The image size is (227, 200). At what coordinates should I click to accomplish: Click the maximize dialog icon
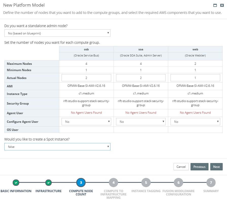[x=215, y=5]
